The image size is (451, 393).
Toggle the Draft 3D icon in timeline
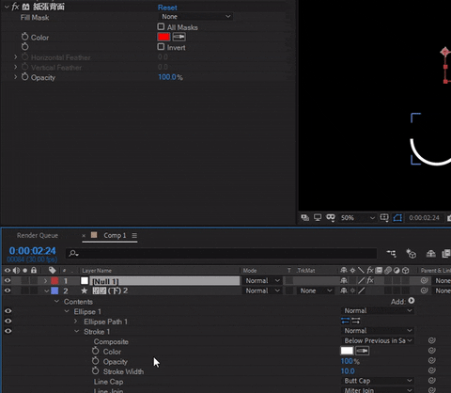coord(411,253)
